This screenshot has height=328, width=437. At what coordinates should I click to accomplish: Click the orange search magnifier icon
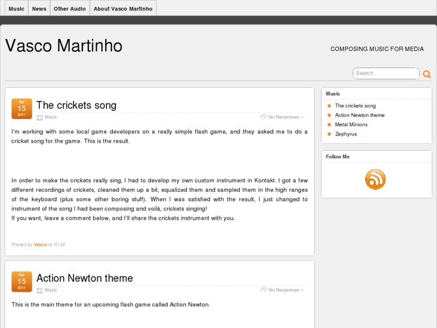pos(427,74)
